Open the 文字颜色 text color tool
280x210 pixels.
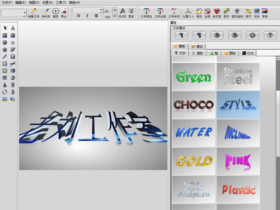pos(146,11)
